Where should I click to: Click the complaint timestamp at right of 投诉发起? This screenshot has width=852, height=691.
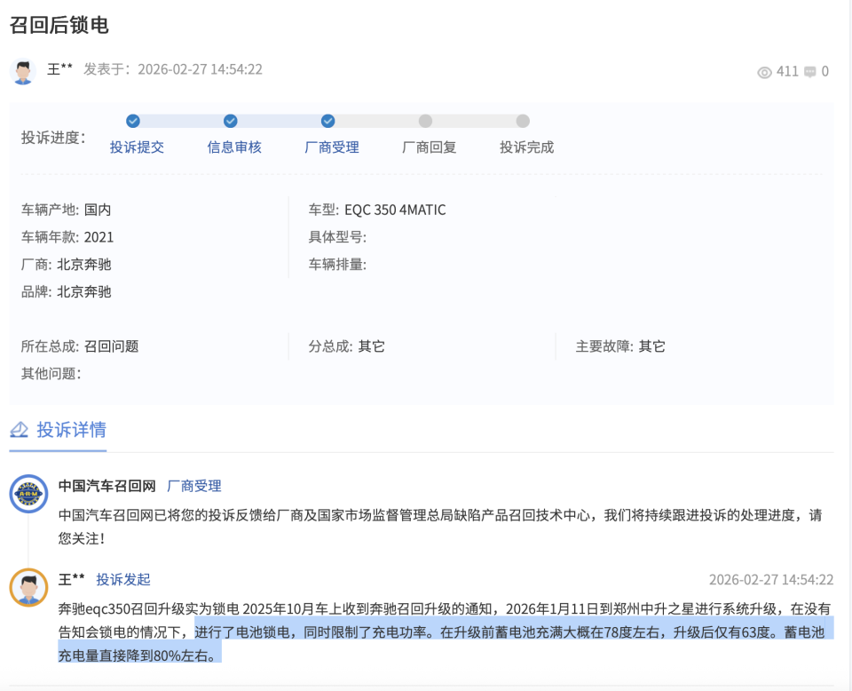(x=771, y=580)
